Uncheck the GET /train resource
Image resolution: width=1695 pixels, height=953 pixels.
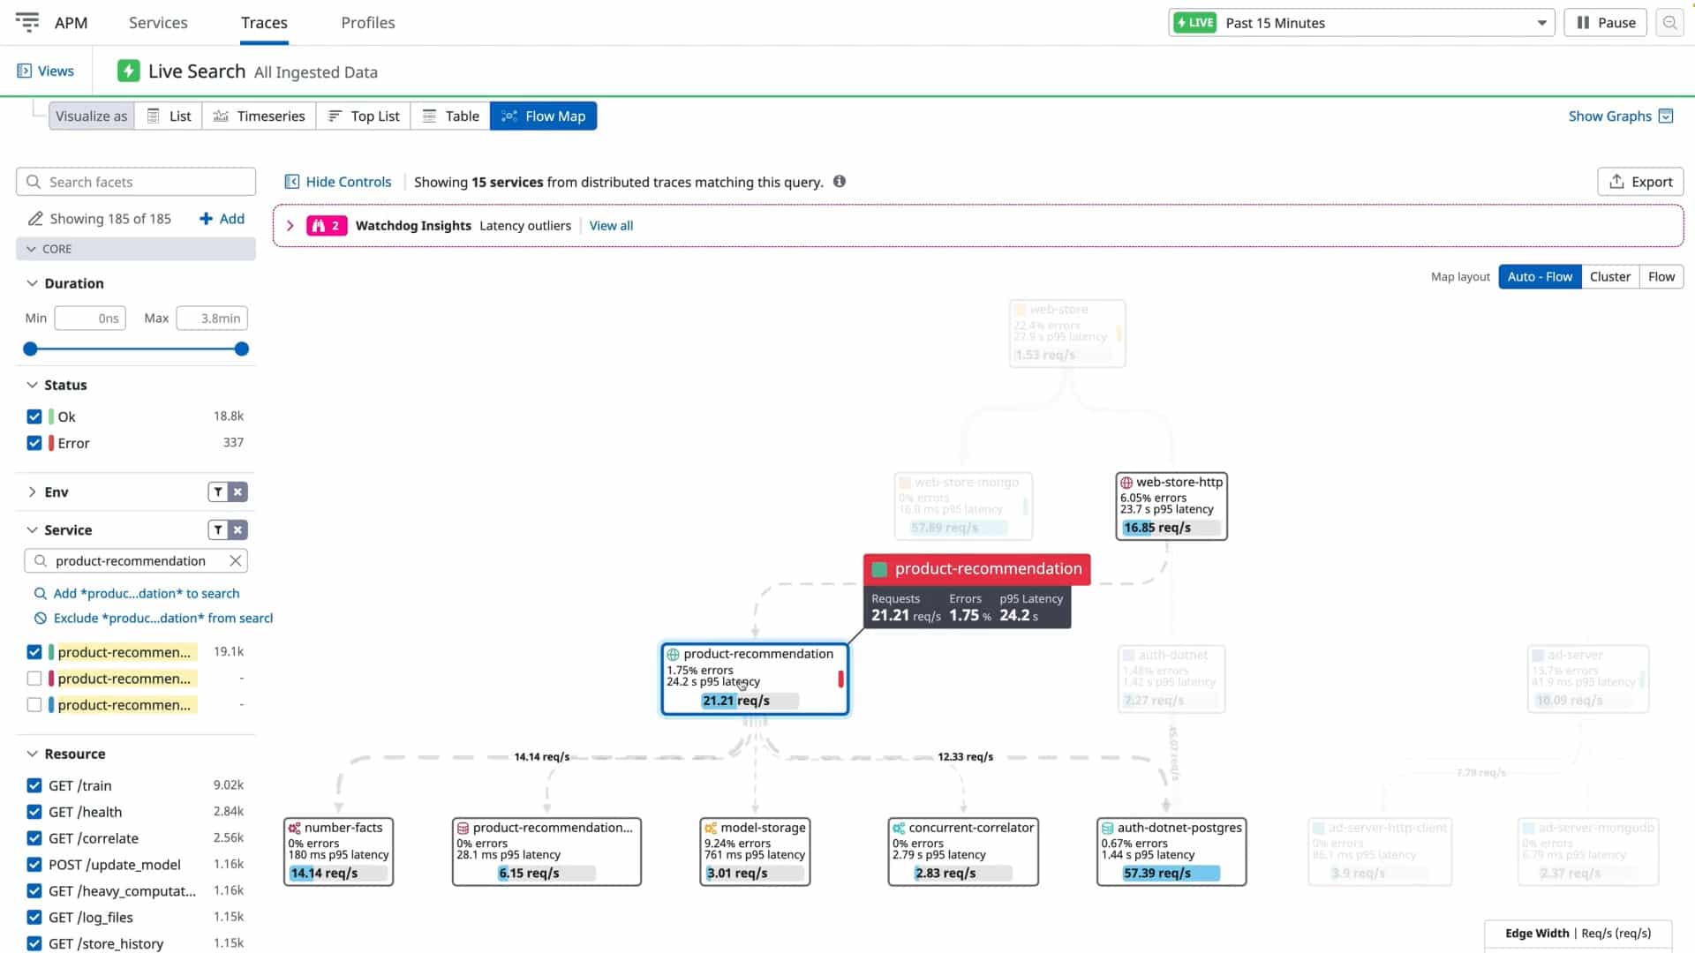pos(34,785)
